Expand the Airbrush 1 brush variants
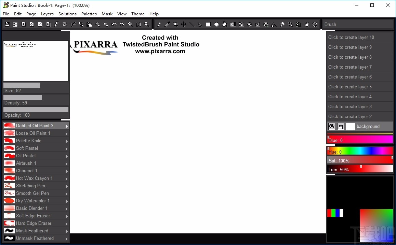This screenshot has height=245, width=396. (66, 163)
